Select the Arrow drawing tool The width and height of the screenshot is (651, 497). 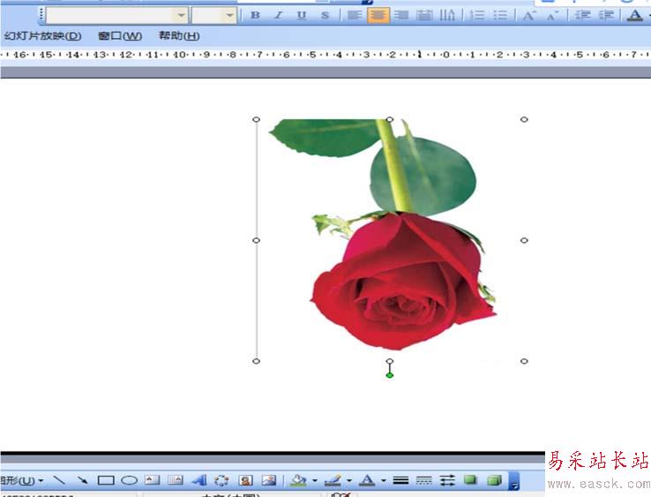click(x=82, y=481)
